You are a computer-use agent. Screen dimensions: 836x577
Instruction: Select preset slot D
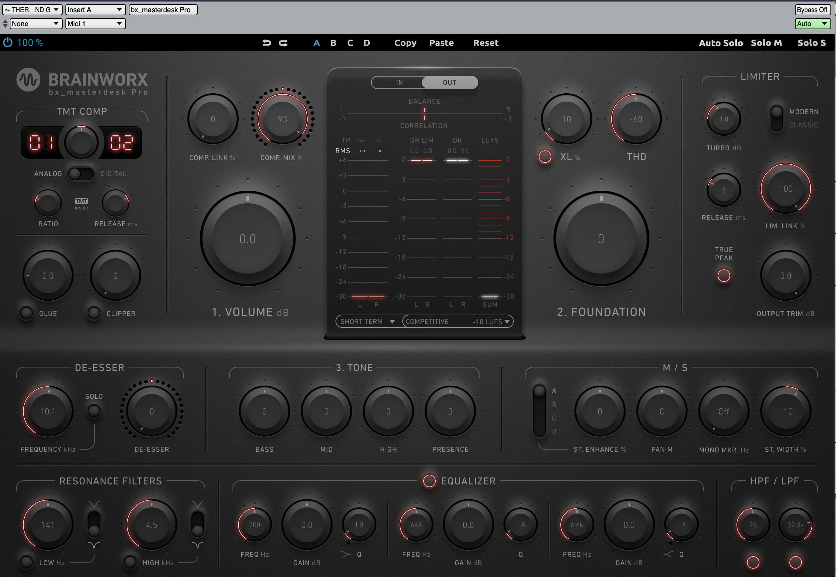click(x=366, y=43)
